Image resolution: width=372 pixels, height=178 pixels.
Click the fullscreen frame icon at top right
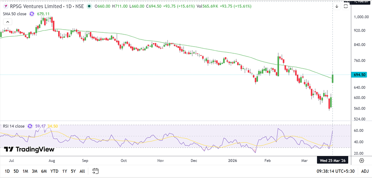tap(347, 7)
